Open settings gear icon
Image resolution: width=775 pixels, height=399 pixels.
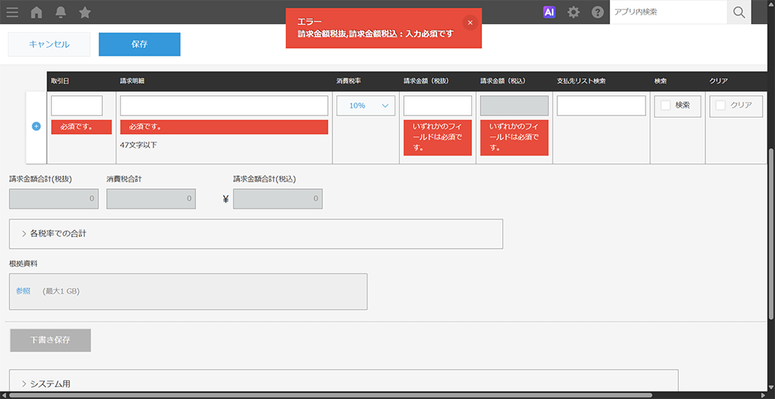point(573,12)
